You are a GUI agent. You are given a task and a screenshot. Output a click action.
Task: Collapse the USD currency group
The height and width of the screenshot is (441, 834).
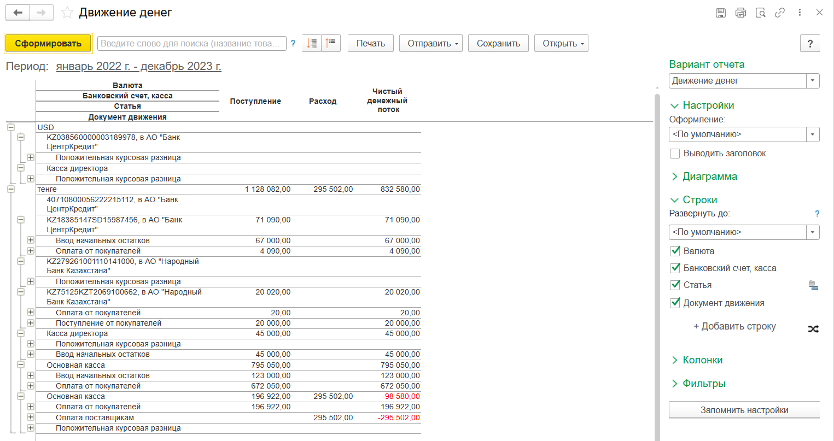coord(10,127)
